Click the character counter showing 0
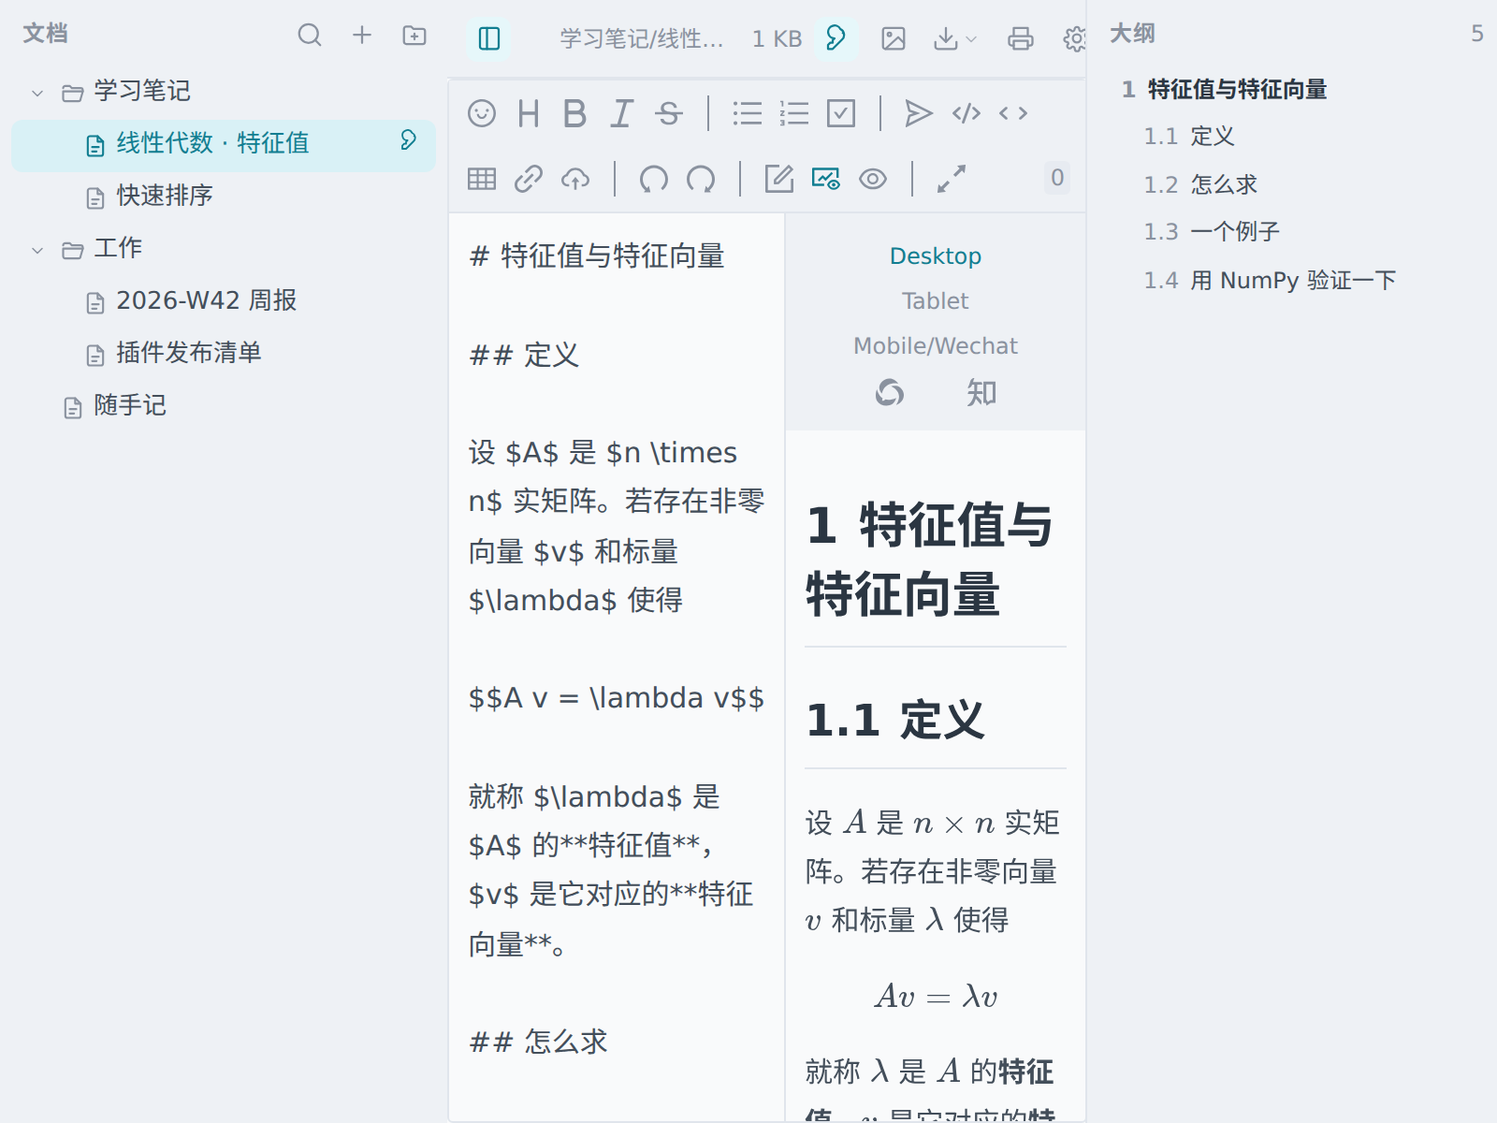Screen dimensions: 1497x1123 pyautogui.click(x=1057, y=178)
